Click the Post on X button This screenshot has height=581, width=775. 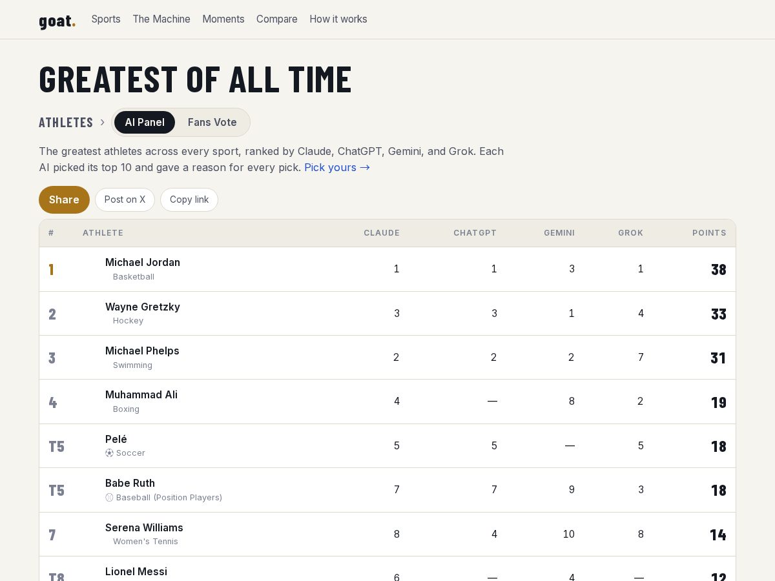pos(125,199)
